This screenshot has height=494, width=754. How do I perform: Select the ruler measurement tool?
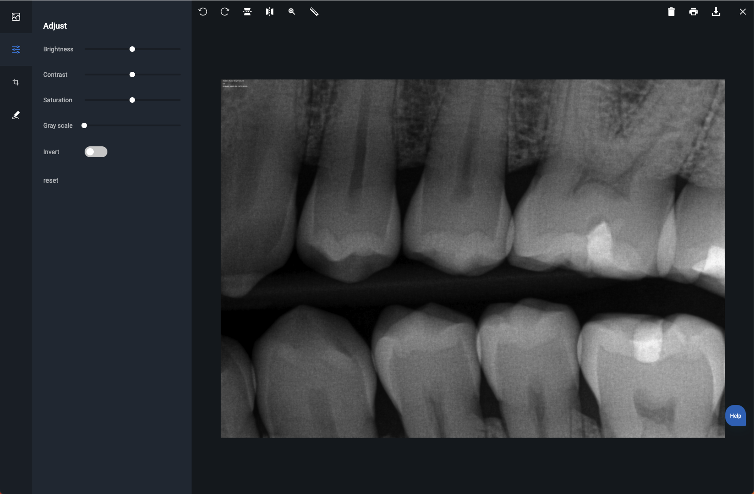(314, 12)
